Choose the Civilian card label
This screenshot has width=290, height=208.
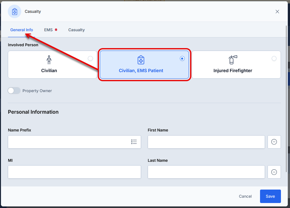[49, 71]
